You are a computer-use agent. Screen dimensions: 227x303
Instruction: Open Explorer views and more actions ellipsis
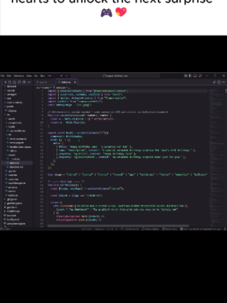[29, 82]
